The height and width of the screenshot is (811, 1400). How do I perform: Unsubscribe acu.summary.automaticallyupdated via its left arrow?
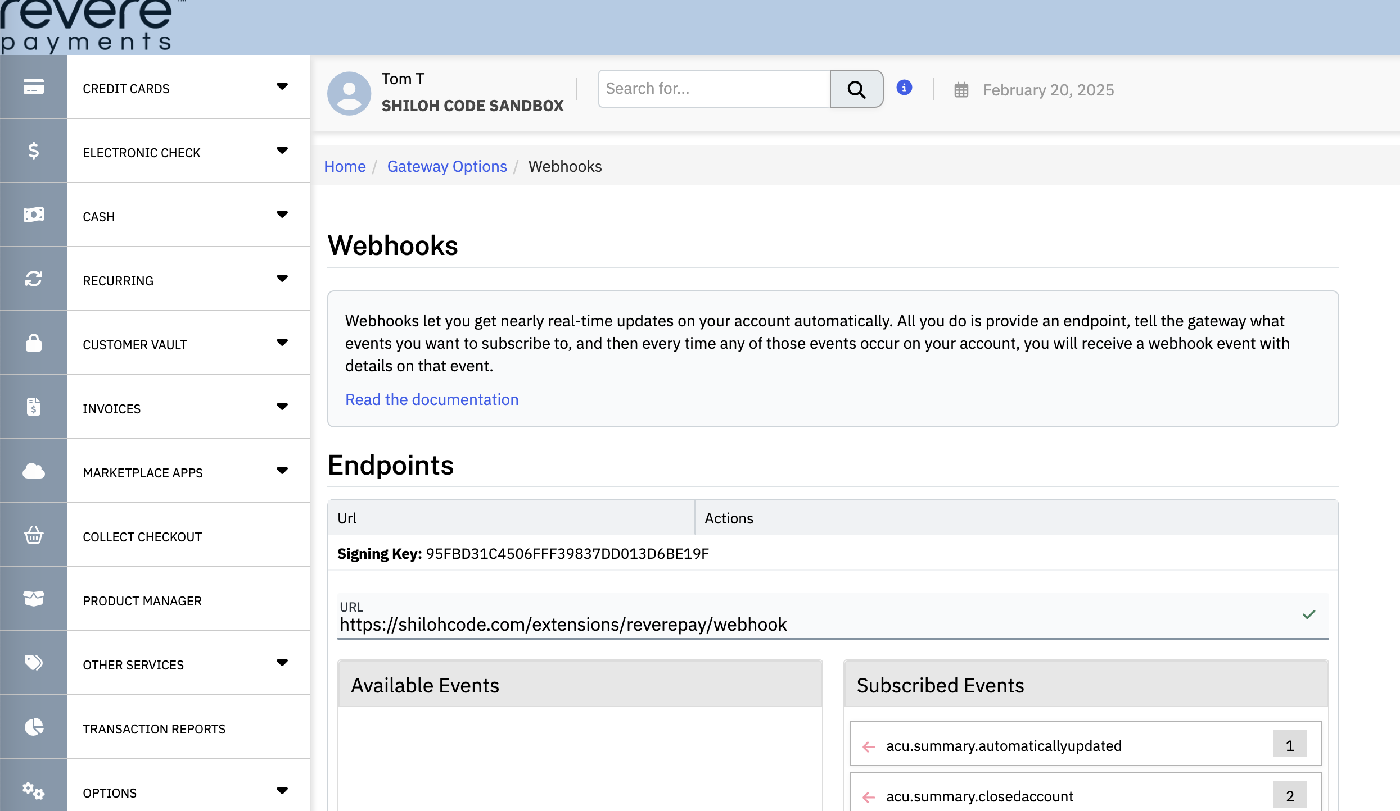pyautogui.click(x=869, y=746)
